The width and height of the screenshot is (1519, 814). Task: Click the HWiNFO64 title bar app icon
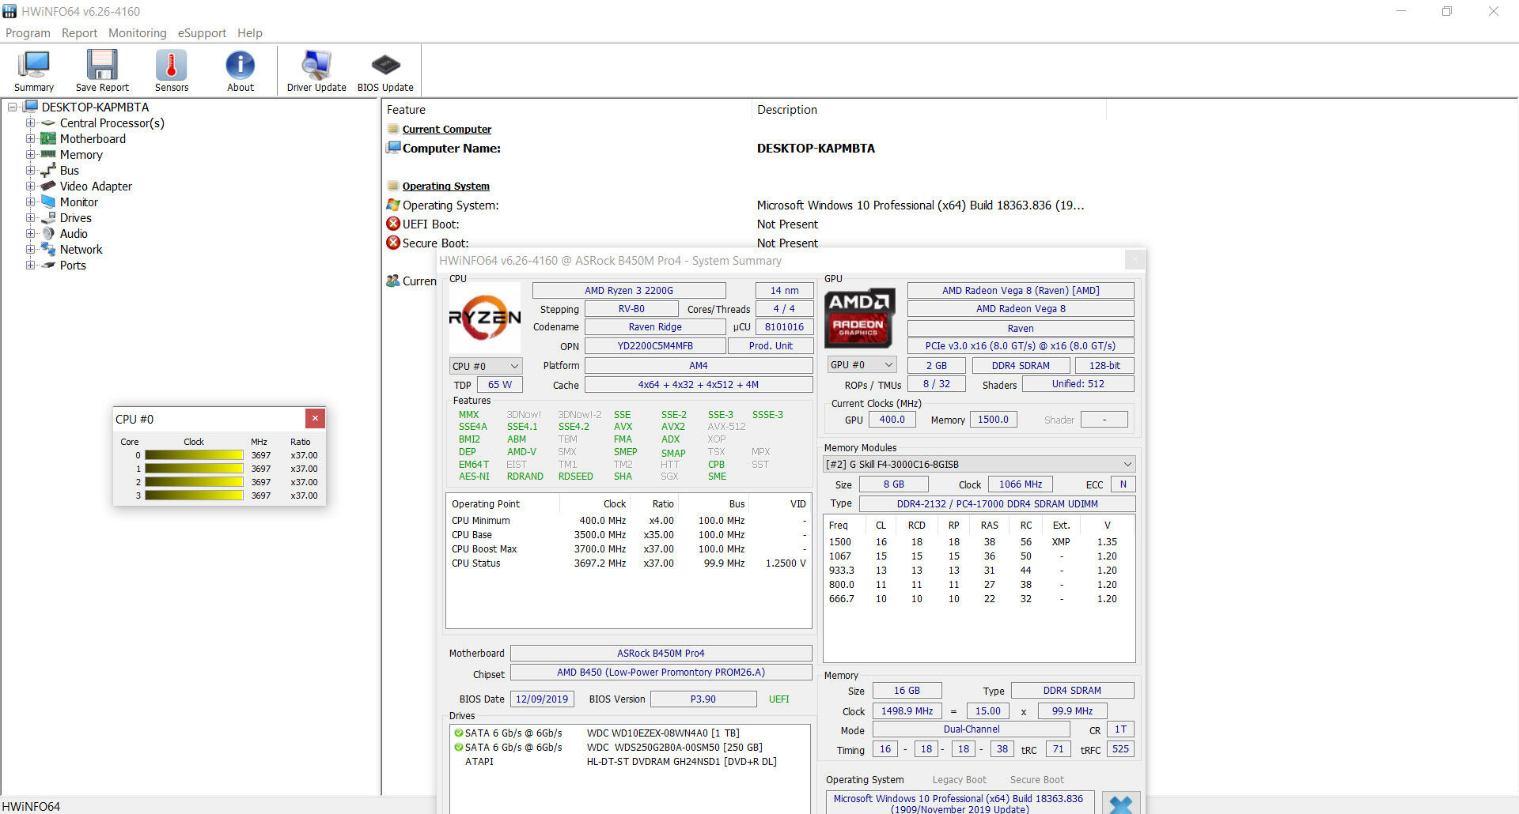tap(9, 11)
